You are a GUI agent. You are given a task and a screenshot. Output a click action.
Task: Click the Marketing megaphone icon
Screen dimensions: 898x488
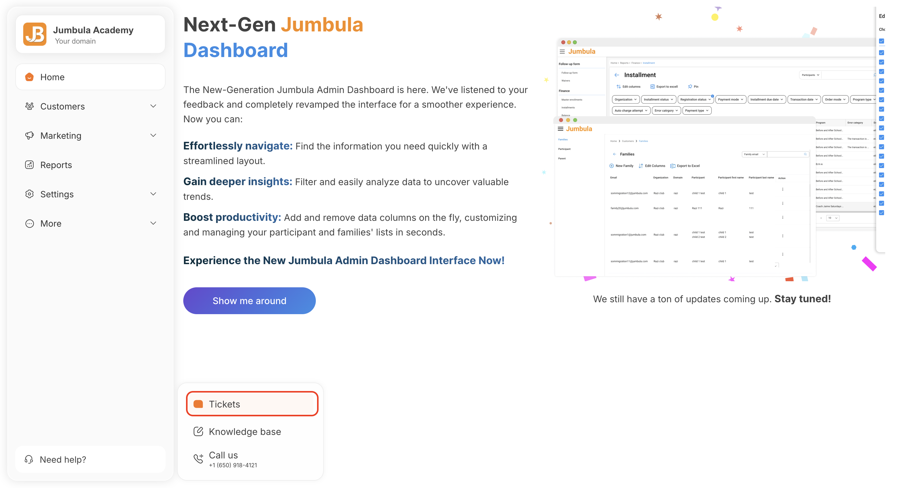(30, 135)
